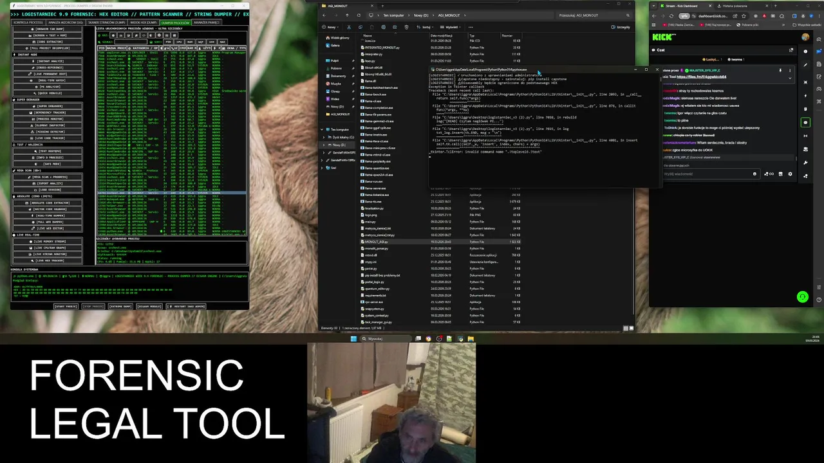The image size is (824, 463).
Task: Open a new browser tab with plus
Action: click(775, 6)
